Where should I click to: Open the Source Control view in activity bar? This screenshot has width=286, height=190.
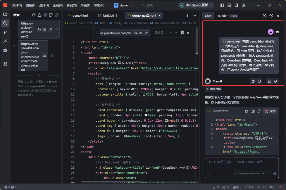[5, 32]
